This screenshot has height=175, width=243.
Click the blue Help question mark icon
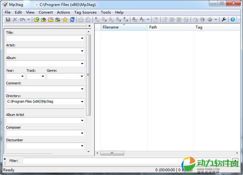[x=232, y=19]
